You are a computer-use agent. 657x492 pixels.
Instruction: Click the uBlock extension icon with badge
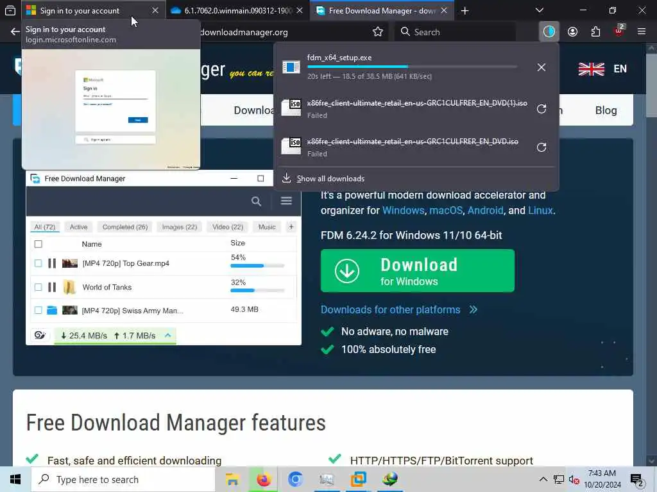point(619,31)
